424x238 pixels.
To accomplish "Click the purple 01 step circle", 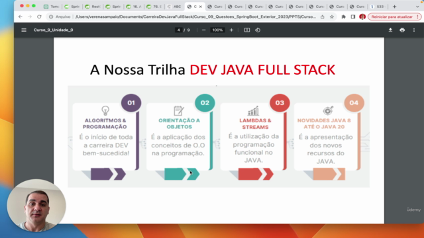I will 131,103.
